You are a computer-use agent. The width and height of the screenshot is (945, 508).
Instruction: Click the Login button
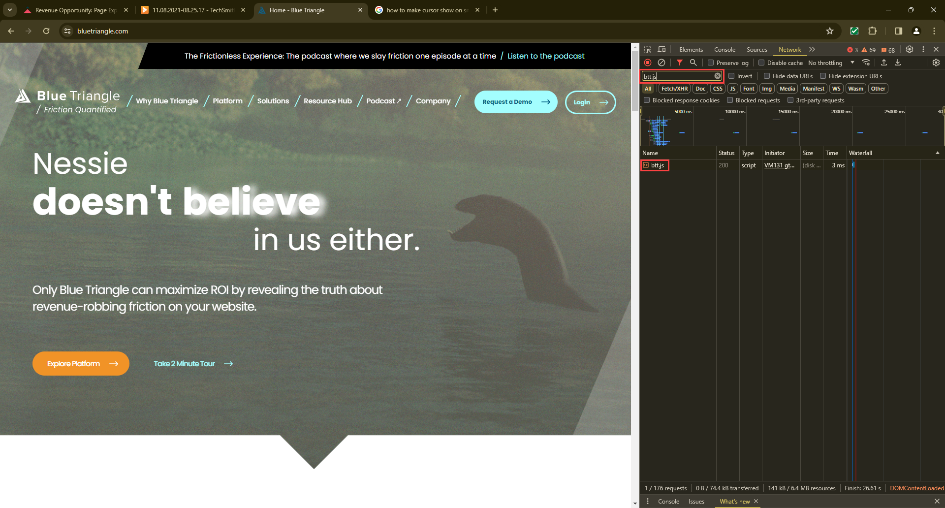point(590,102)
